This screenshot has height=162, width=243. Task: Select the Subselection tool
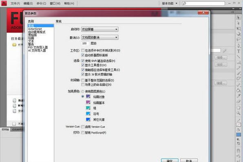click(x=239, y=23)
